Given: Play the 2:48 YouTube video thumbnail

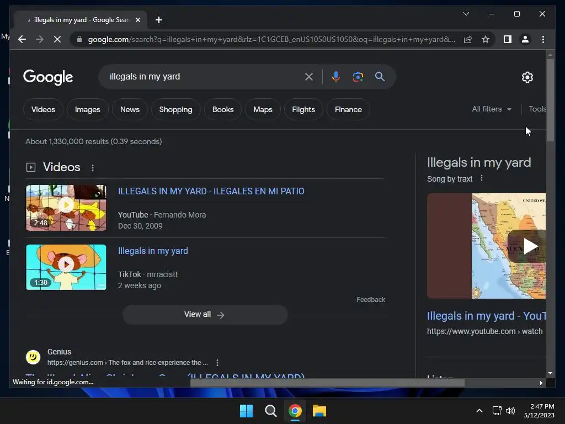Looking at the screenshot, I should [x=66, y=208].
